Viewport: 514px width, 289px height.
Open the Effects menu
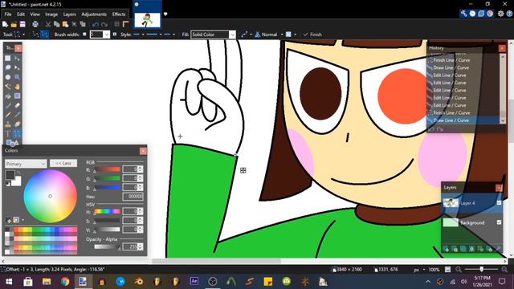tap(119, 14)
